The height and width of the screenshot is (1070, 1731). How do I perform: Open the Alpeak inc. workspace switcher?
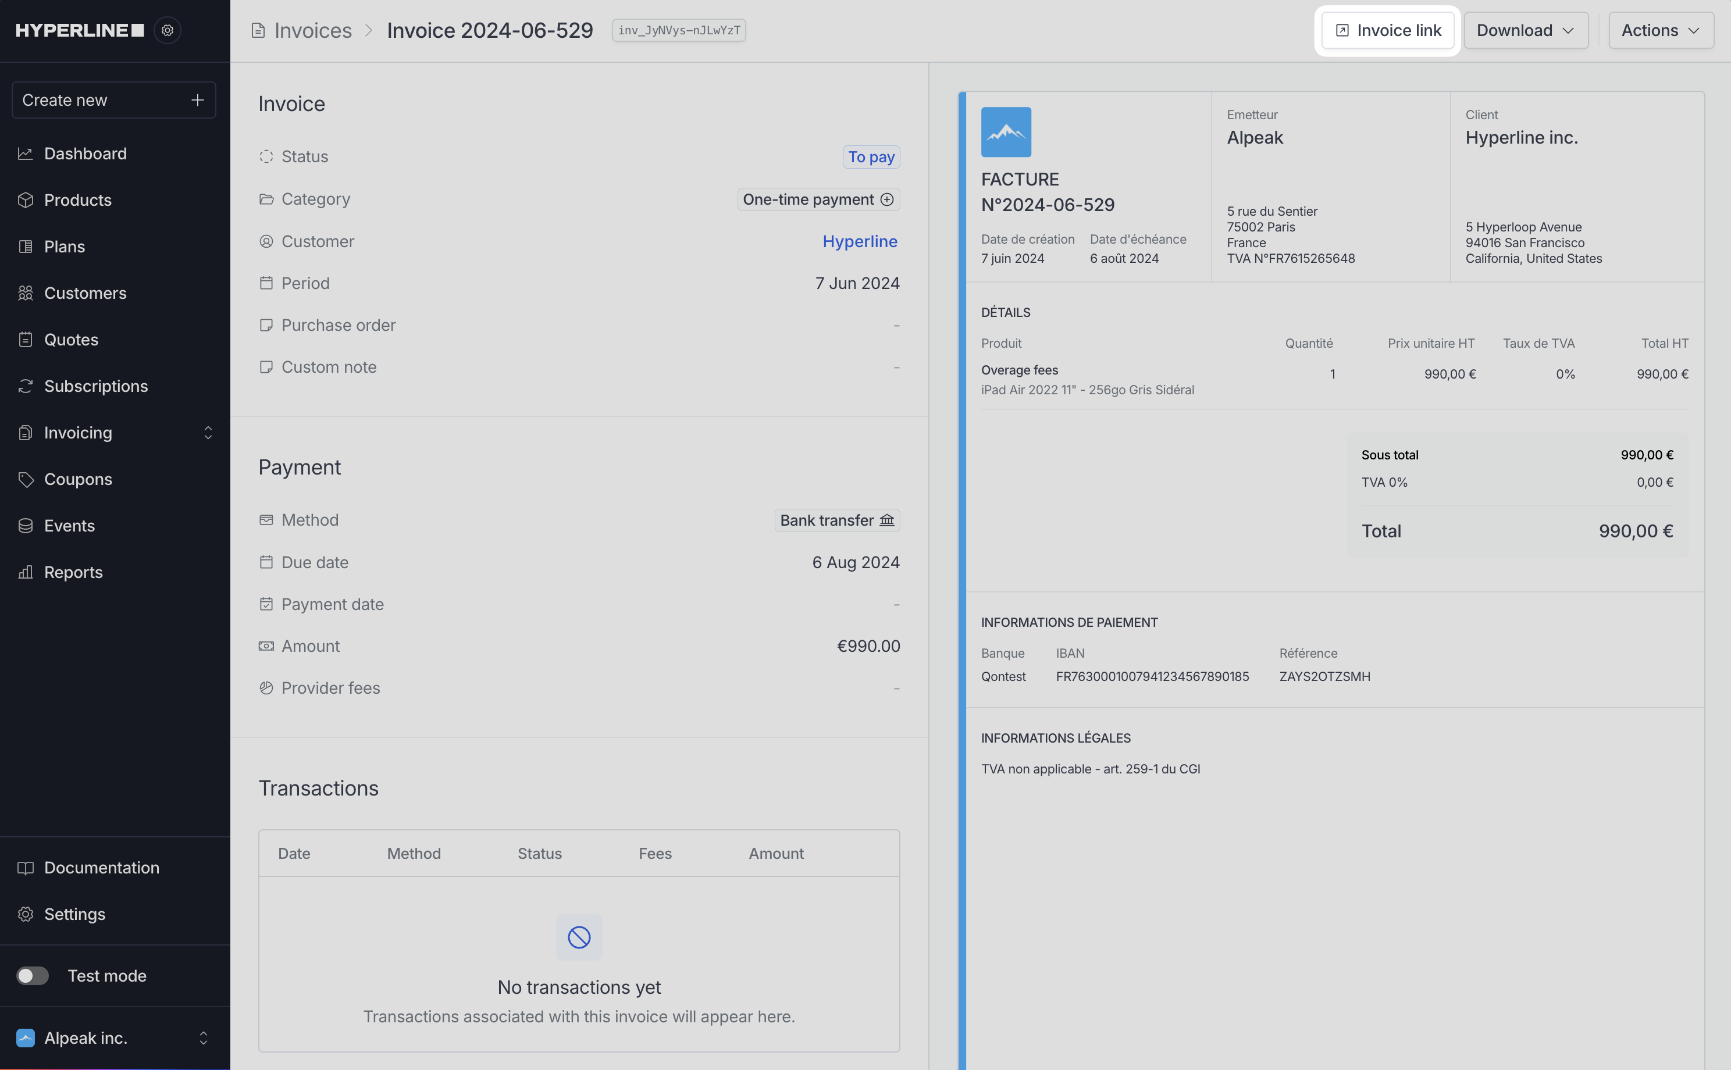click(115, 1038)
